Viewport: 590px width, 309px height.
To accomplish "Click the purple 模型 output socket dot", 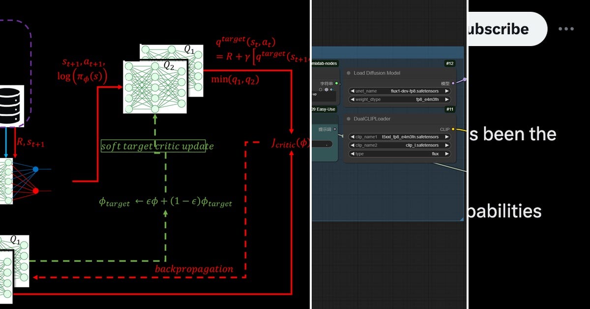I will 453,83.
